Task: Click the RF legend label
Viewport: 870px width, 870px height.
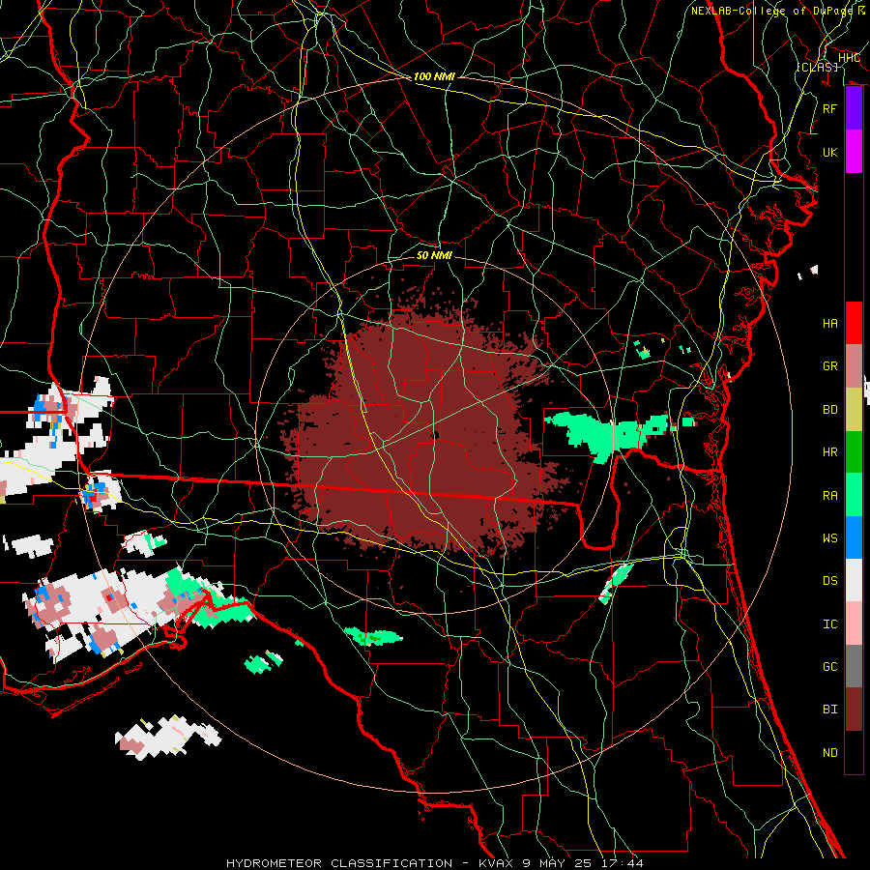Action: (829, 108)
